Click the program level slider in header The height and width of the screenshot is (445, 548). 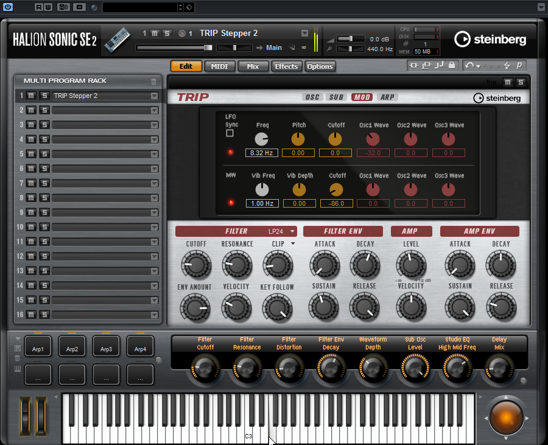tap(174, 47)
